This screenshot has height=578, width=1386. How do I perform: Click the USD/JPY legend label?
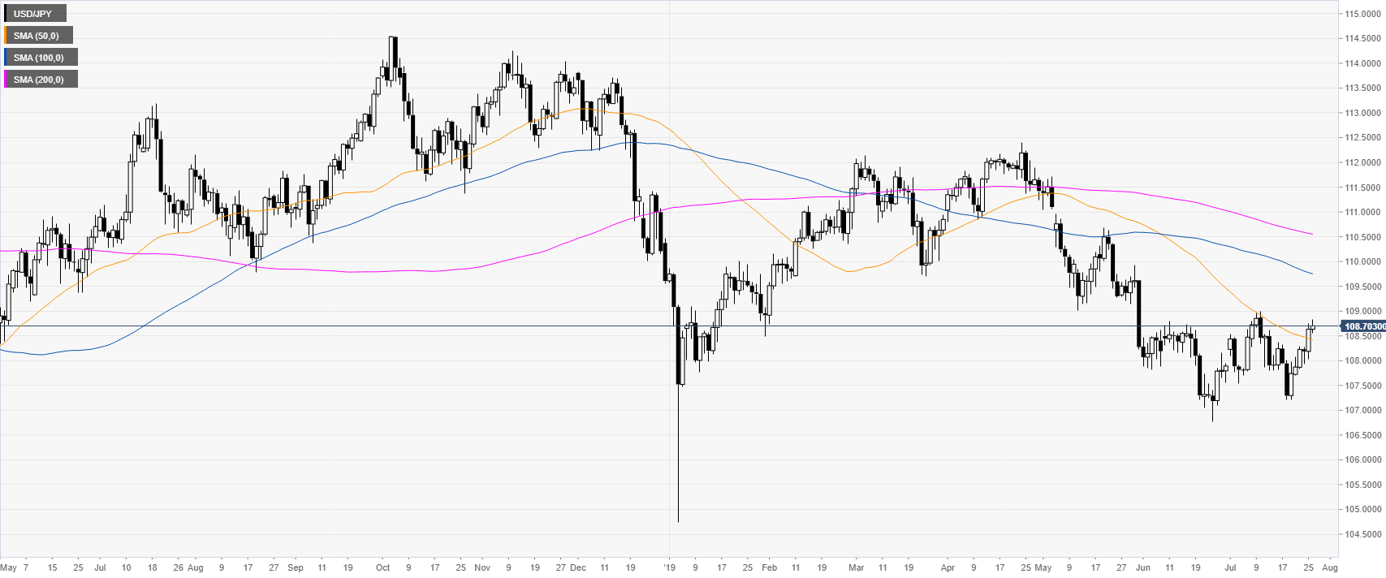(33, 14)
